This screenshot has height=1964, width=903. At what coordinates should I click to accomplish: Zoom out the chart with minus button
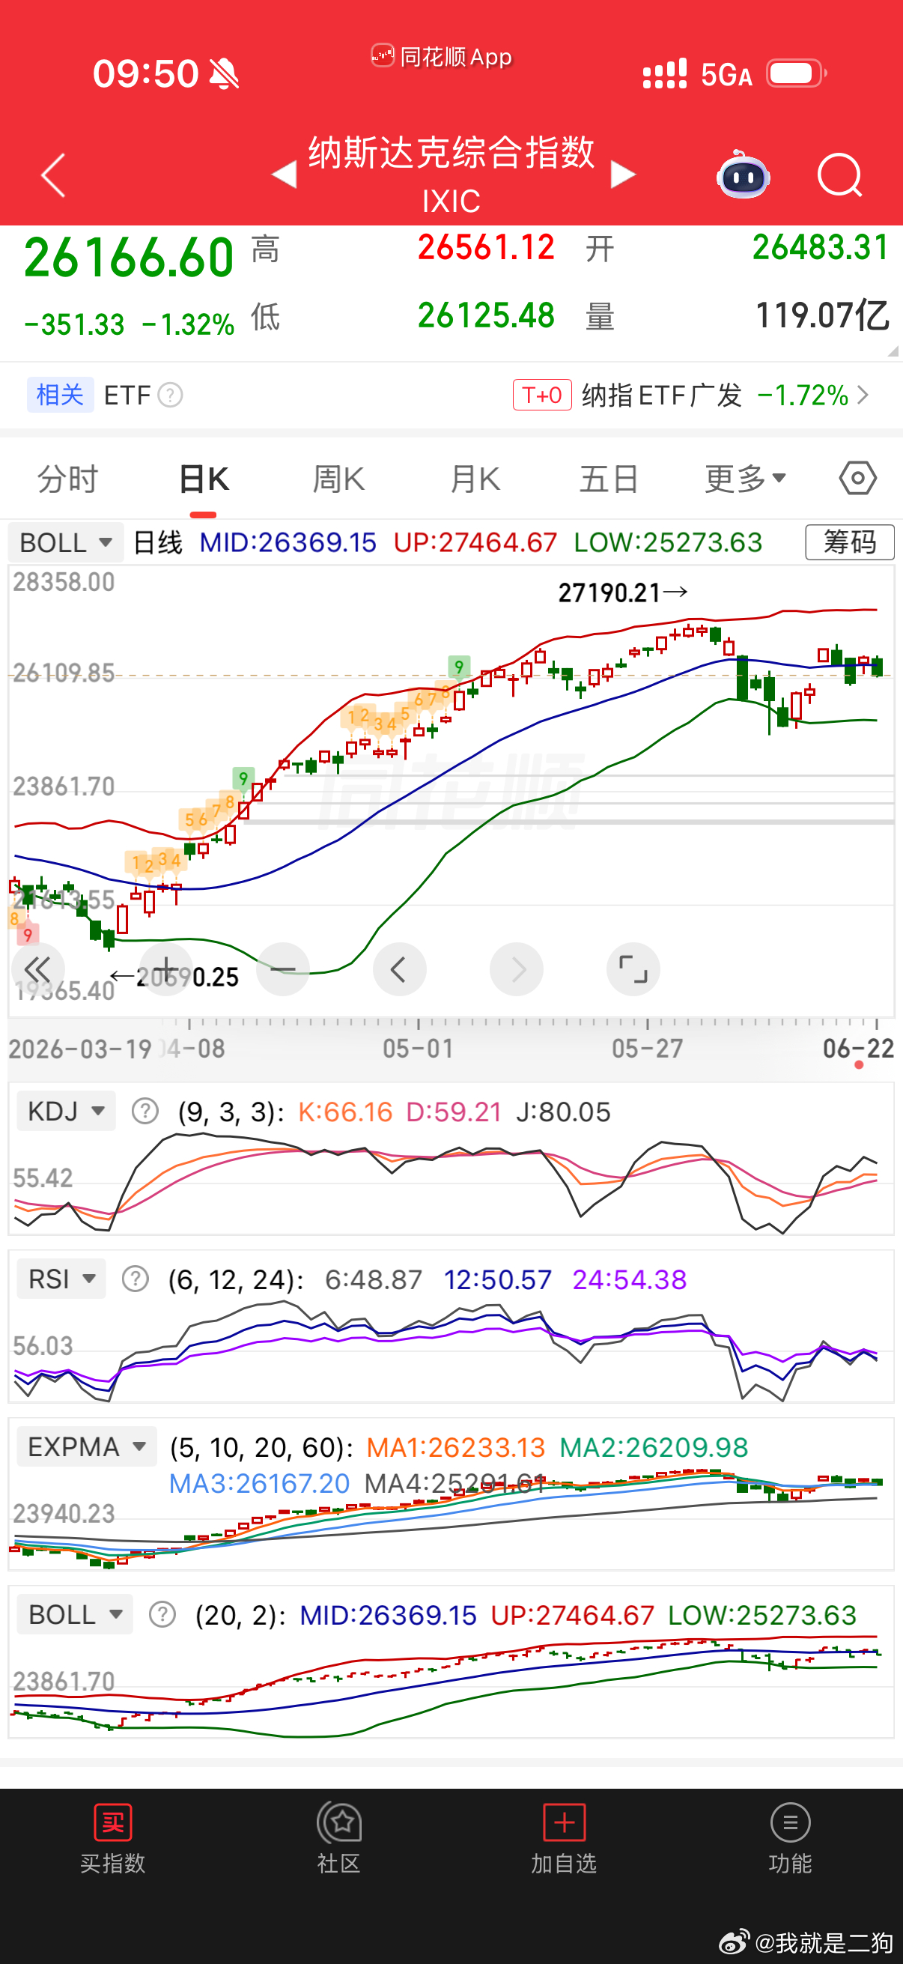tap(283, 969)
